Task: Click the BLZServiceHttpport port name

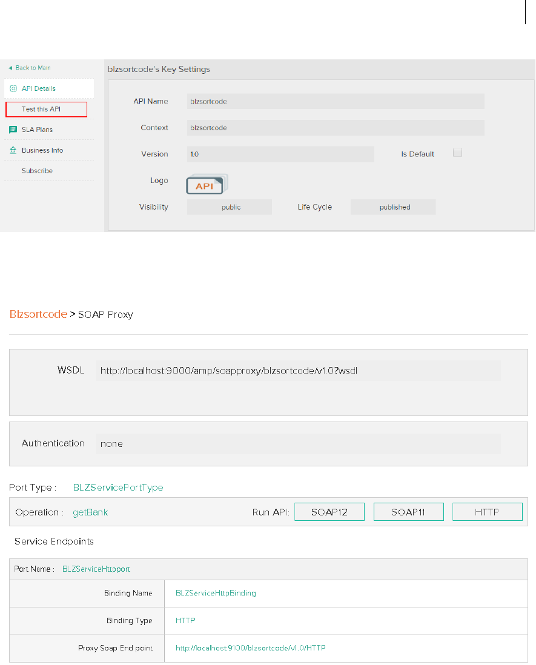Action: pyautogui.click(x=96, y=569)
